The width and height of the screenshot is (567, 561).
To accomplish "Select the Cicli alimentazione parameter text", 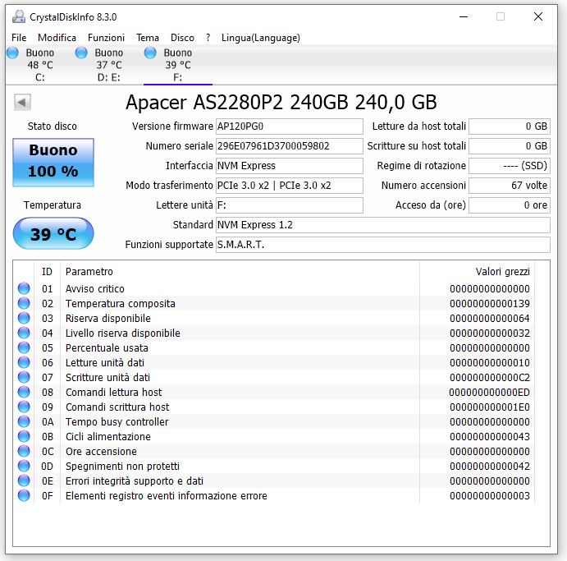I will click(108, 436).
